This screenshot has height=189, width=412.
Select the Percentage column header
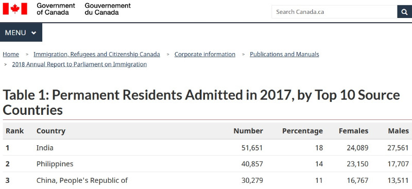tap(302, 131)
